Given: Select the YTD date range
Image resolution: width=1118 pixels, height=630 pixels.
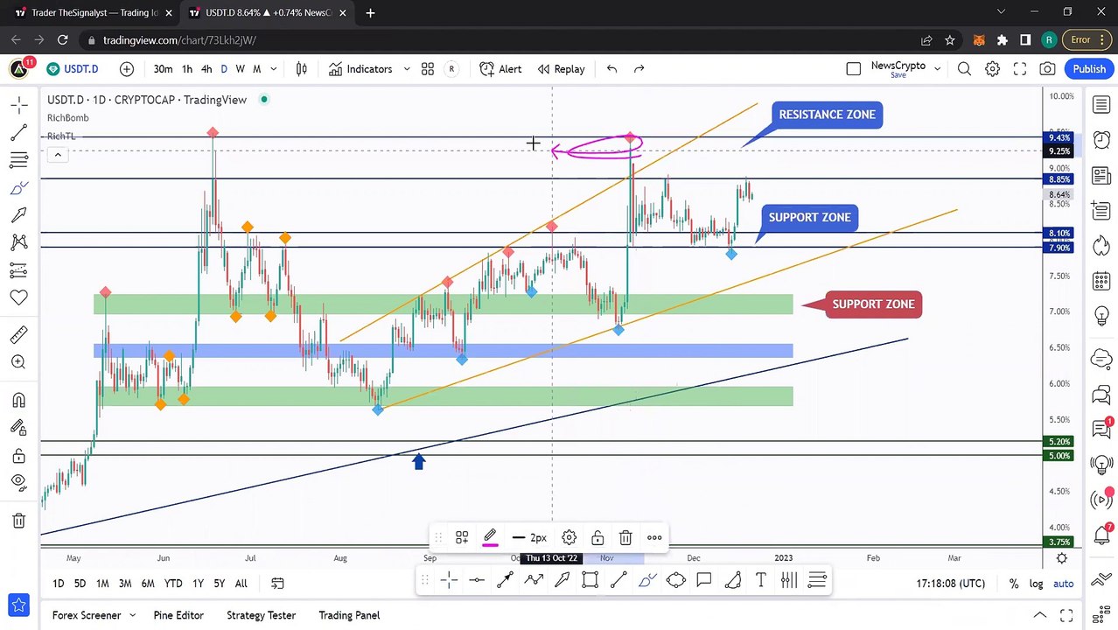Looking at the screenshot, I should click(x=173, y=584).
